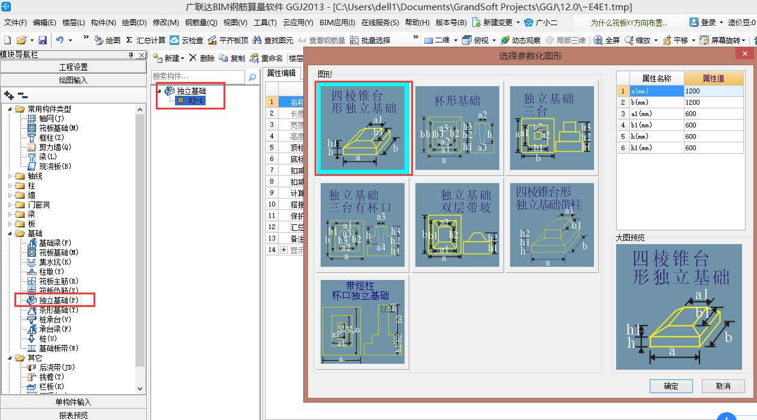757x420 pixels.
Task: Save project with the floppy disk icon
Action: (43, 40)
